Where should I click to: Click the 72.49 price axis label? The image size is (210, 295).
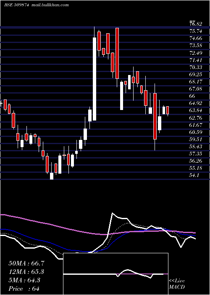tap(196, 53)
